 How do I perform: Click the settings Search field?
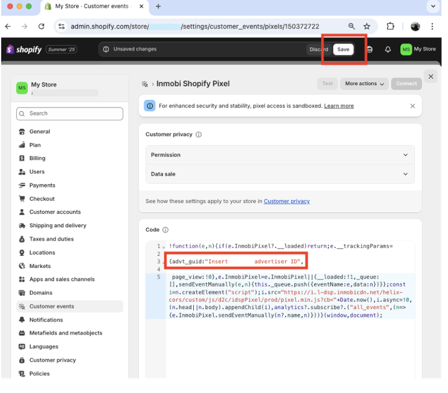(x=69, y=114)
